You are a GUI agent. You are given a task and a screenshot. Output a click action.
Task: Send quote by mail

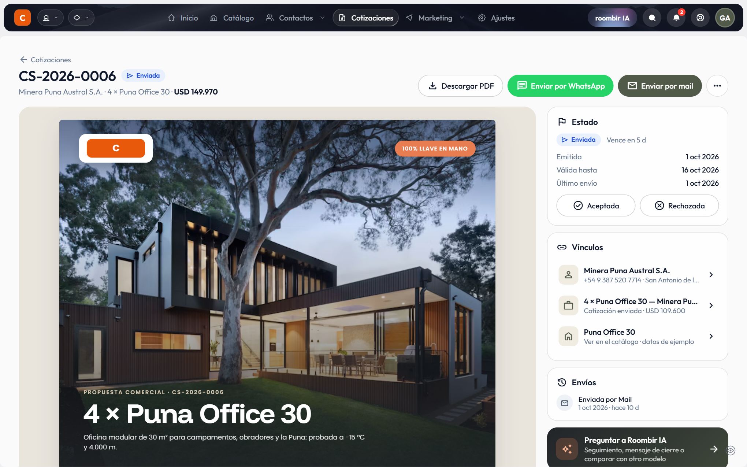click(x=659, y=86)
